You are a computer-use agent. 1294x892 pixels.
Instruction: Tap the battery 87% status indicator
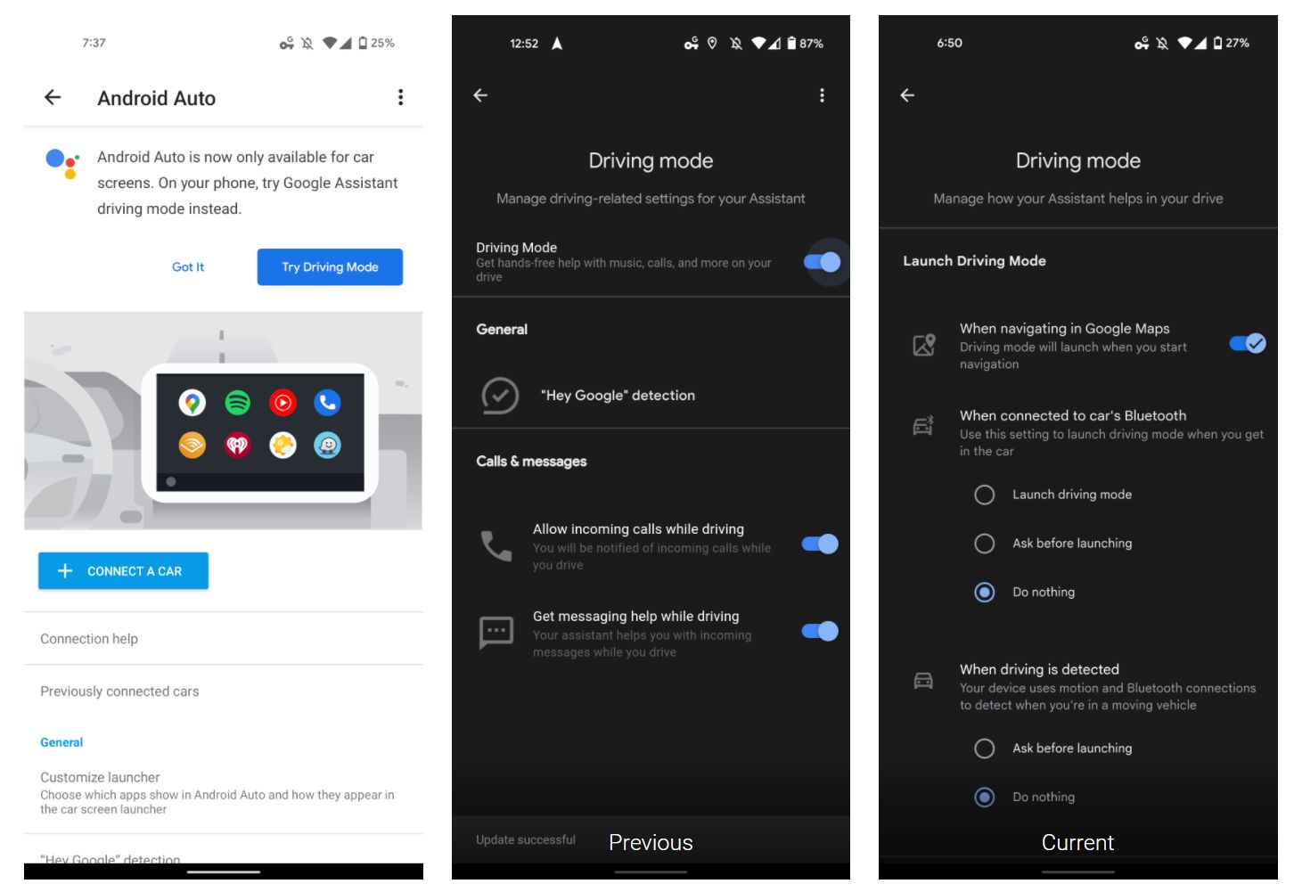(805, 43)
